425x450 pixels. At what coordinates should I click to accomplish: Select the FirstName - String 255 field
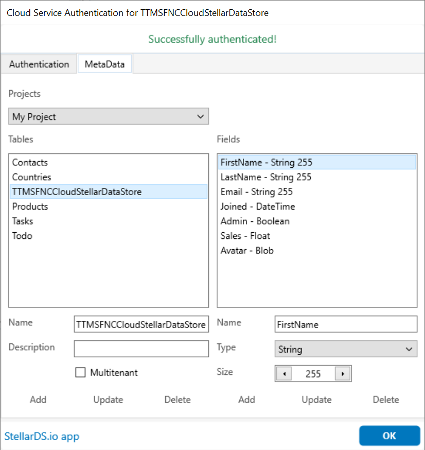click(317, 162)
